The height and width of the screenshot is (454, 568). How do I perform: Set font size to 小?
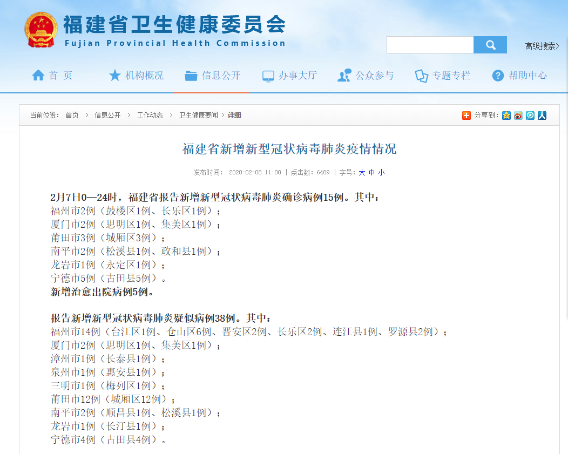[x=381, y=172]
